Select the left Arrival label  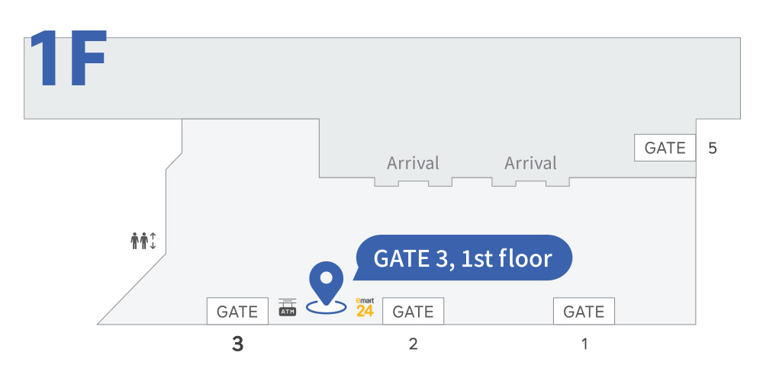coord(413,163)
